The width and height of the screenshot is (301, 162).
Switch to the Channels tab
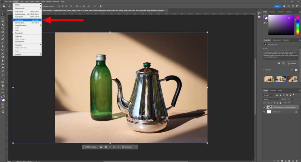tap(273, 90)
